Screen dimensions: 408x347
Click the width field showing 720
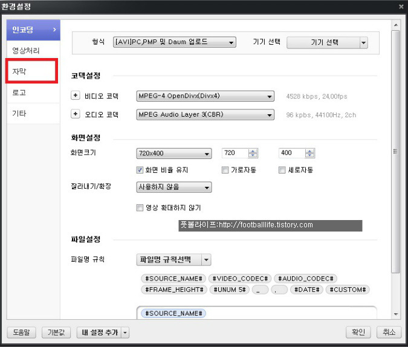pos(235,153)
